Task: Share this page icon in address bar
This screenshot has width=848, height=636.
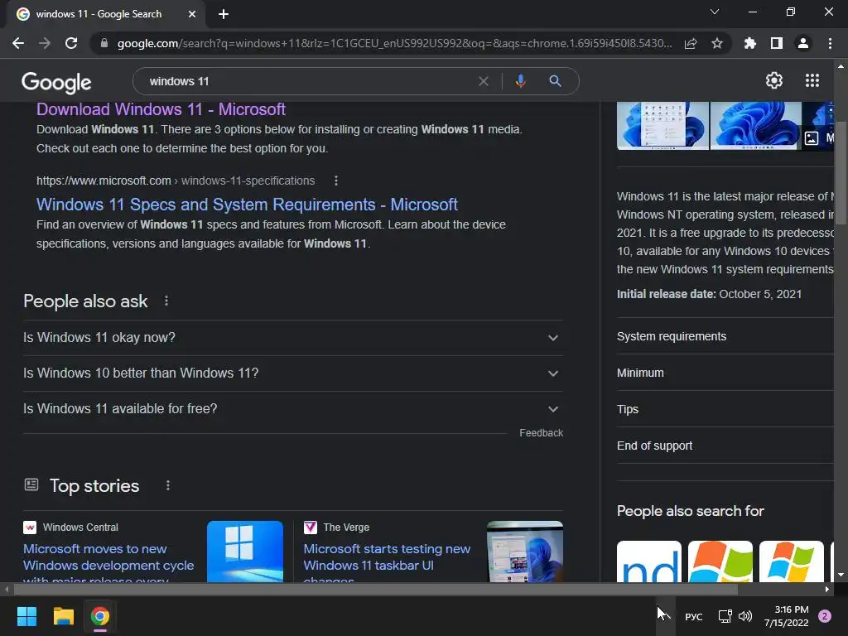Action: (691, 43)
